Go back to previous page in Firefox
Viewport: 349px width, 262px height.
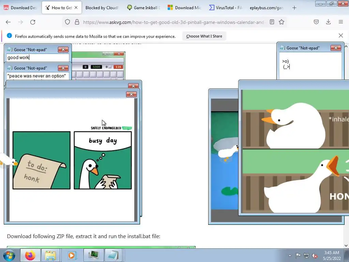tap(8, 22)
